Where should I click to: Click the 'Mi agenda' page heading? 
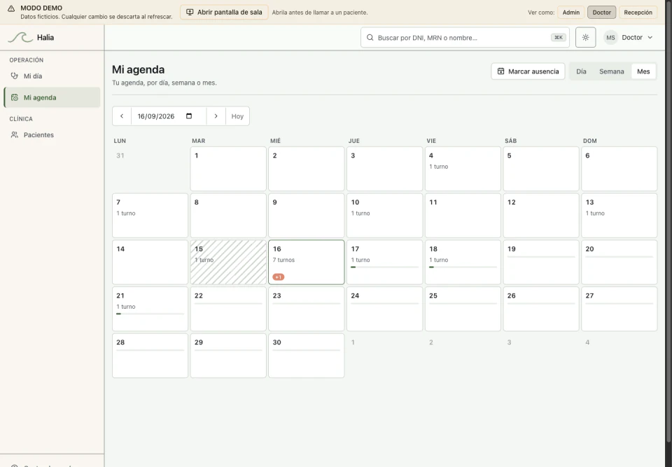click(138, 69)
